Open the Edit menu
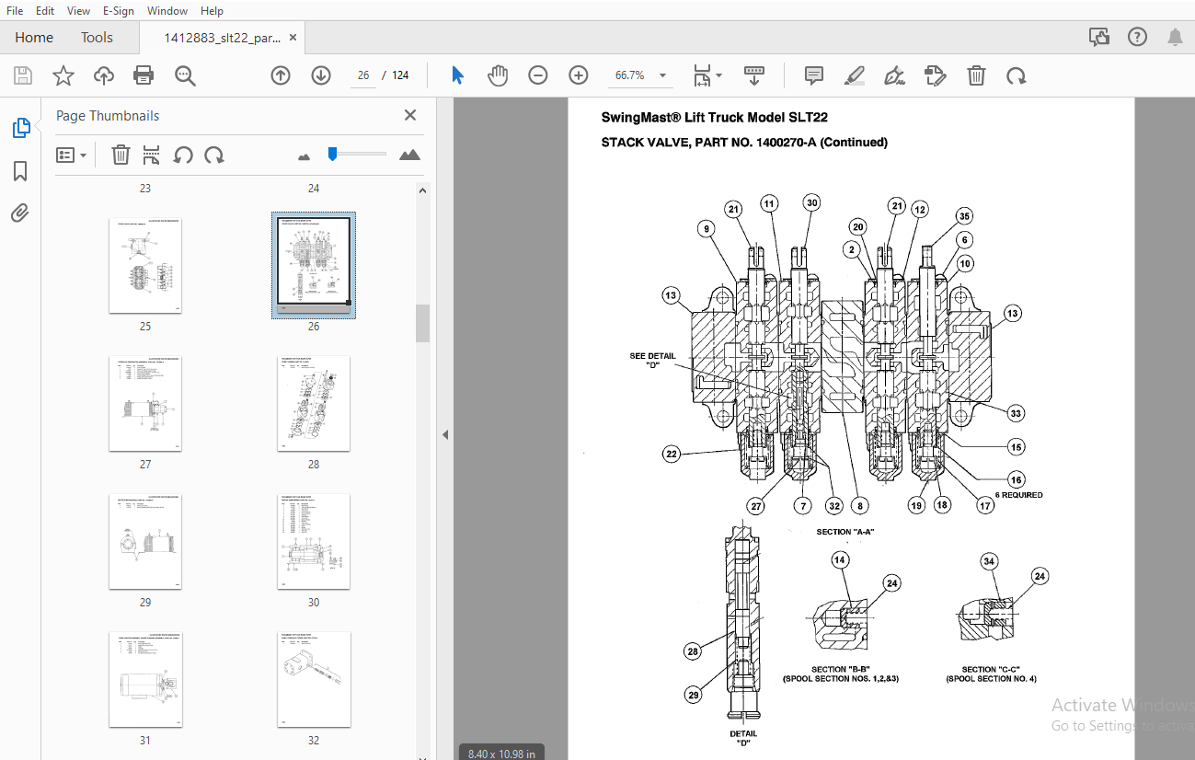Image resolution: width=1195 pixels, height=760 pixels. tap(44, 11)
